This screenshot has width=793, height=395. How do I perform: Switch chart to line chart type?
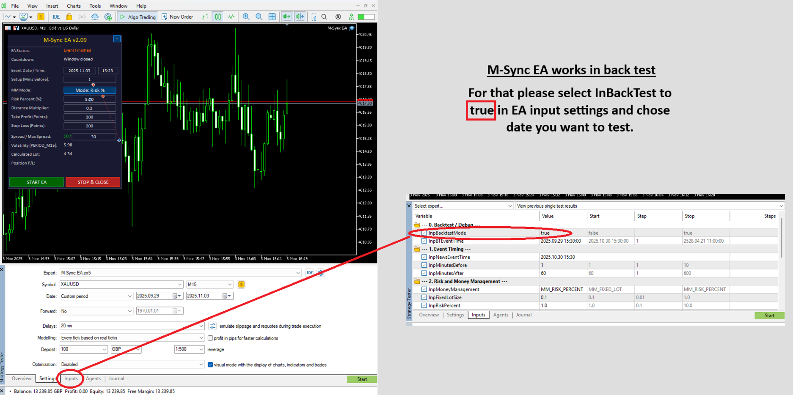[x=231, y=17]
